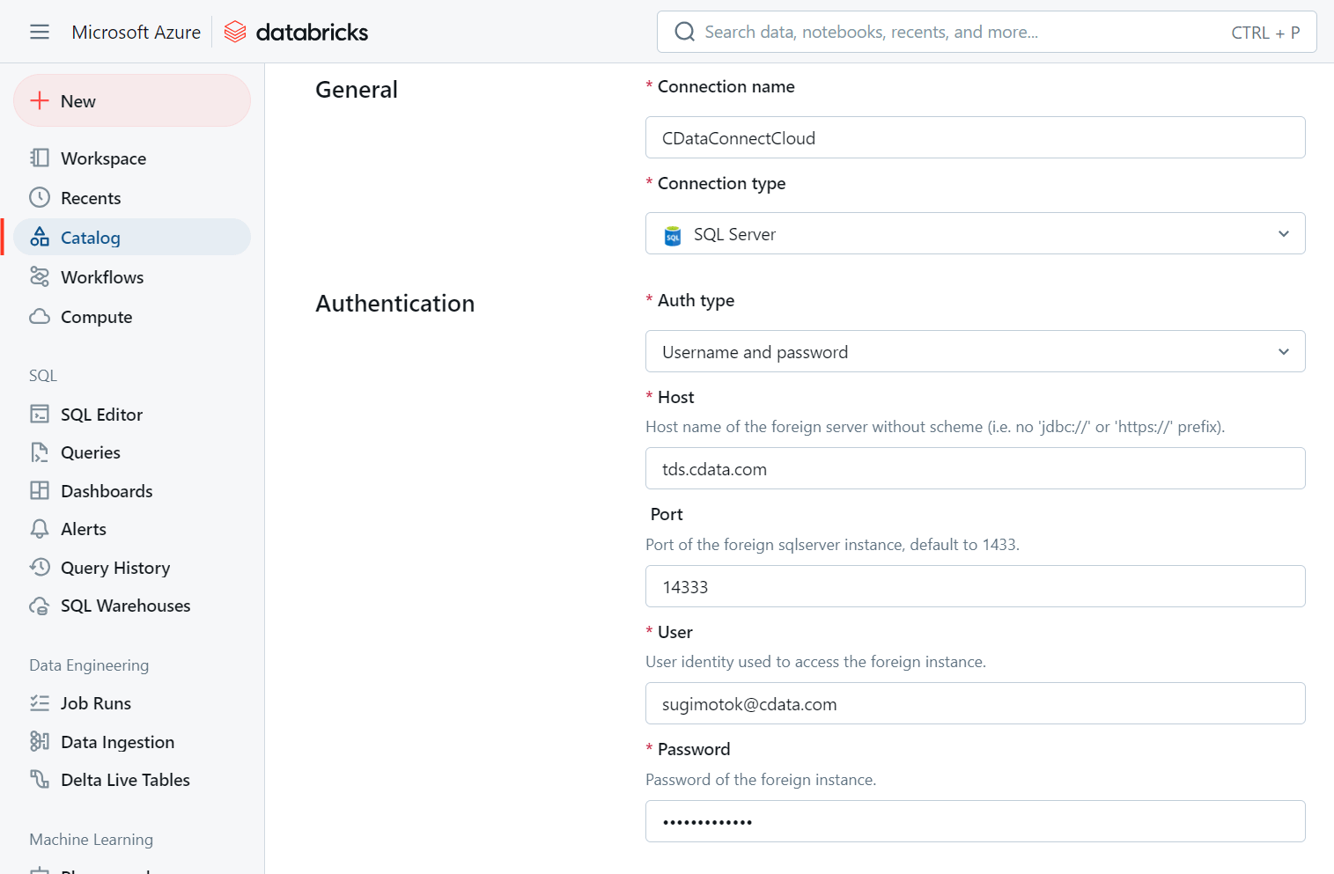Click the Workspace sidebar icon
Viewport: 1334px width, 874px height.
tap(40, 158)
